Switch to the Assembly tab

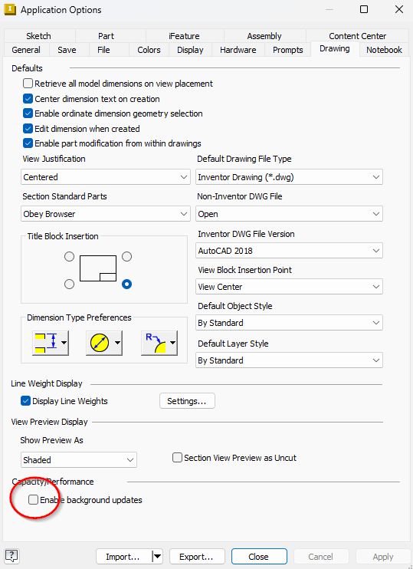point(264,36)
